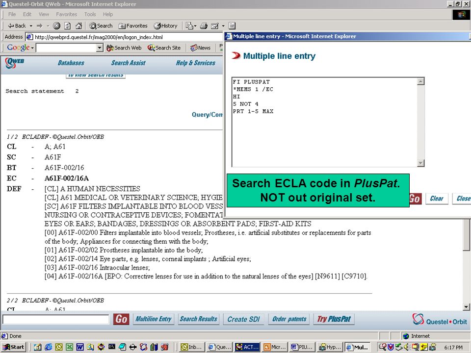
Task: Click the Search Results button
Action: [198, 319]
